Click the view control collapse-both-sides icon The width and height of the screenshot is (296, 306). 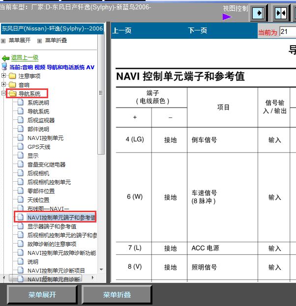pos(281,13)
